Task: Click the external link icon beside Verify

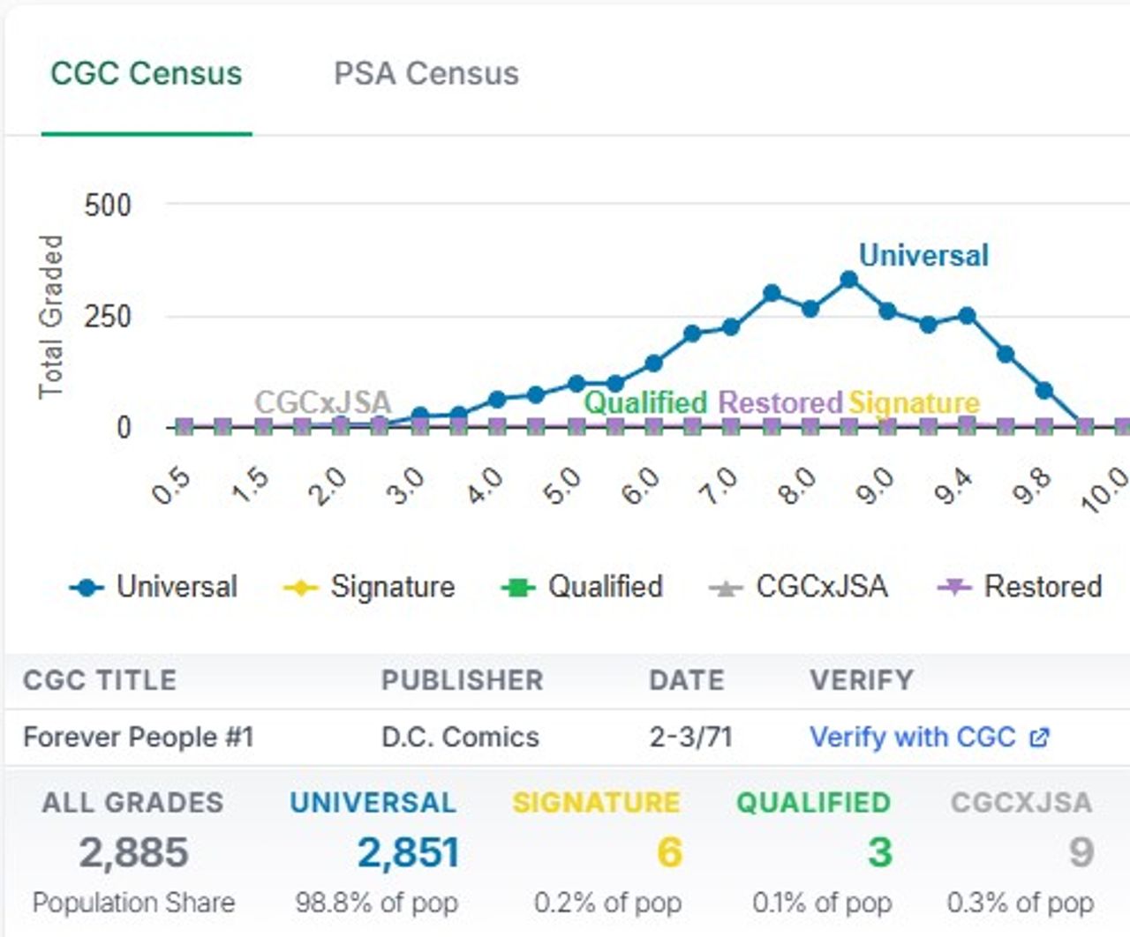Action: [1039, 738]
